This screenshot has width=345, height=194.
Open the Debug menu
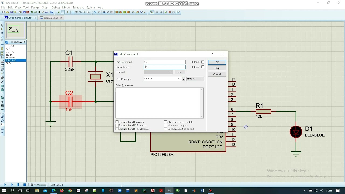pyautogui.click(x=56, y=8)
